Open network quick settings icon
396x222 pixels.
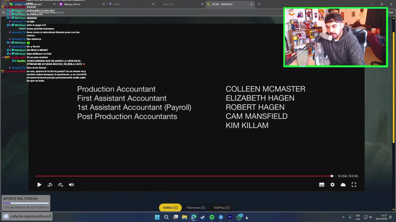tap(365, 217)
